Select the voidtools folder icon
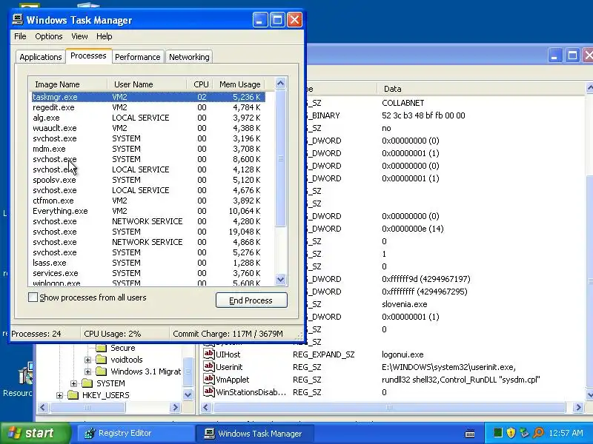This screenshot has height=444, width=593. click(101, 360)
